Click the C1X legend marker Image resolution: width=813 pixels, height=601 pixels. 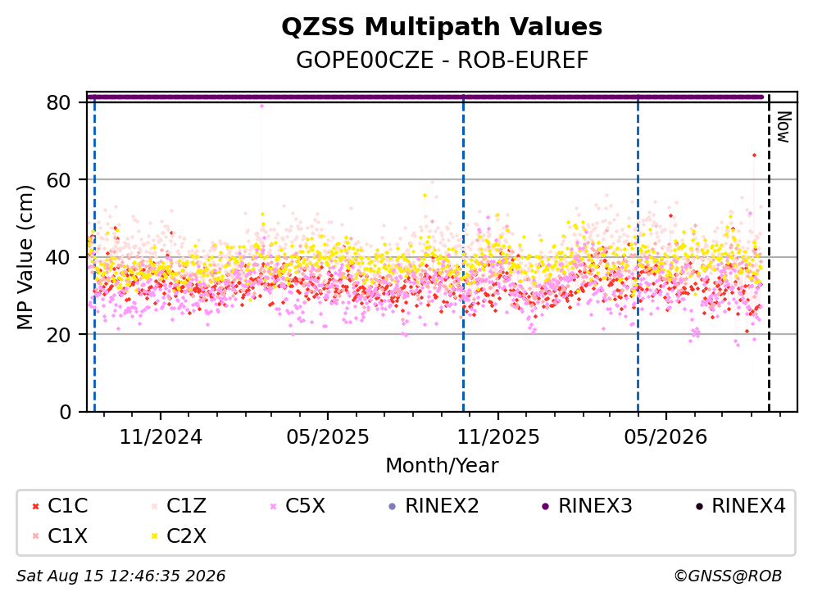click(35, 535)
